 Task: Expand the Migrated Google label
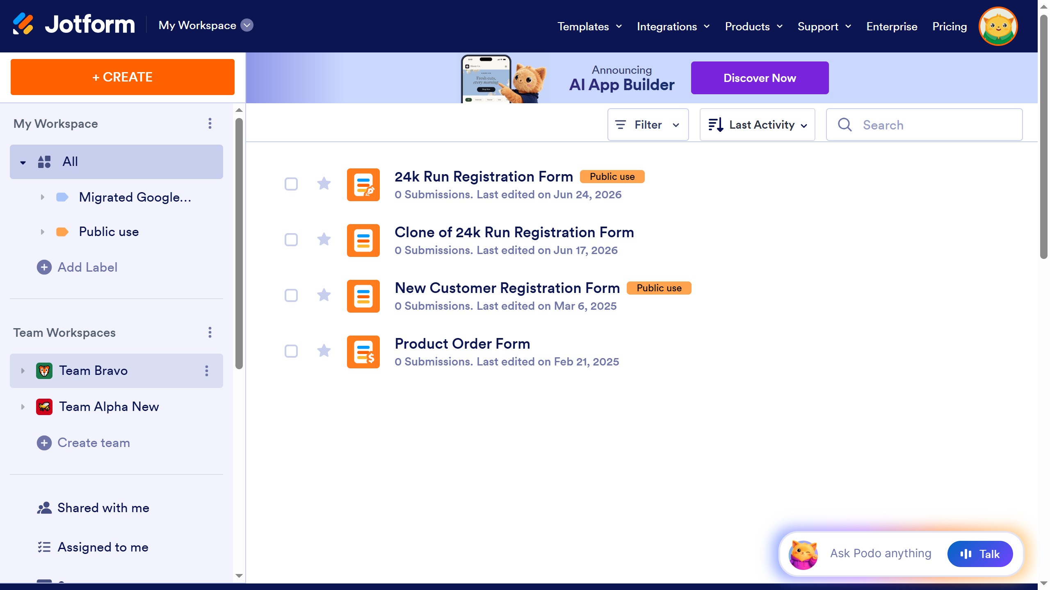(42, 197)
